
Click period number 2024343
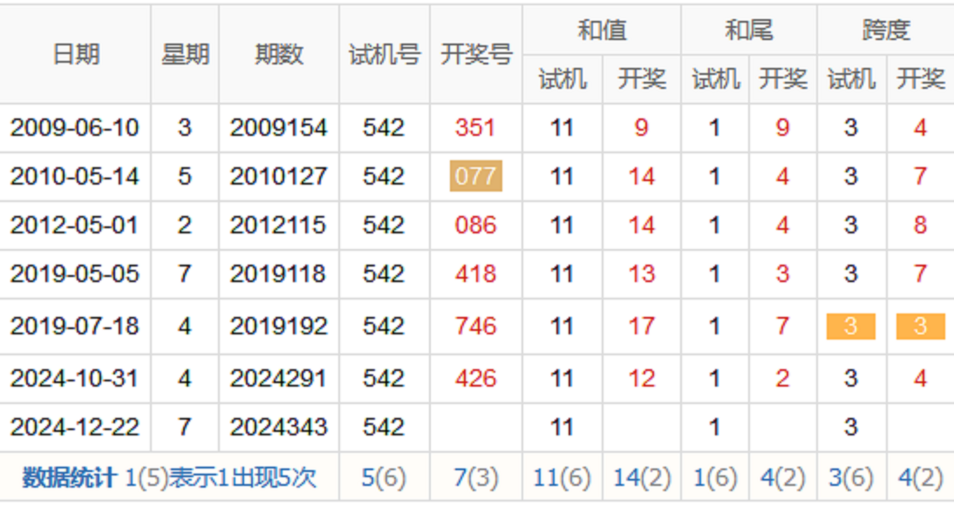[279, 427]
